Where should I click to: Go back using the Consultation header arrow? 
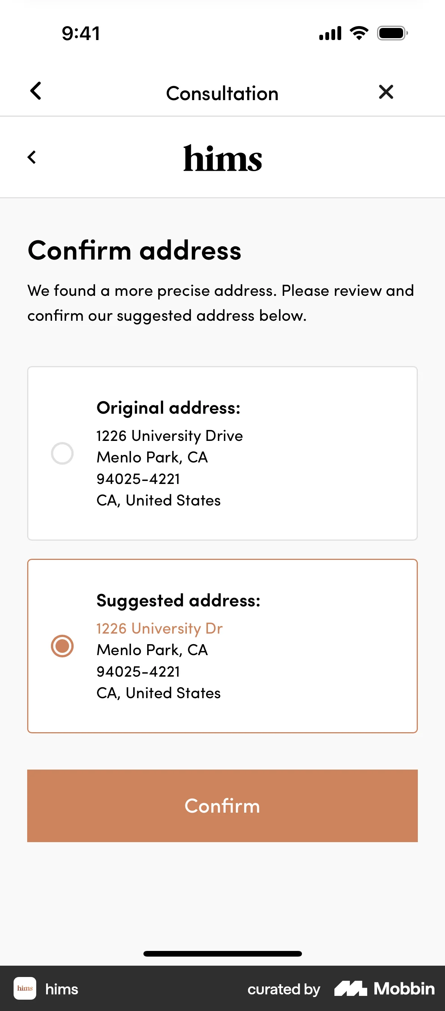tap(36, 91)
